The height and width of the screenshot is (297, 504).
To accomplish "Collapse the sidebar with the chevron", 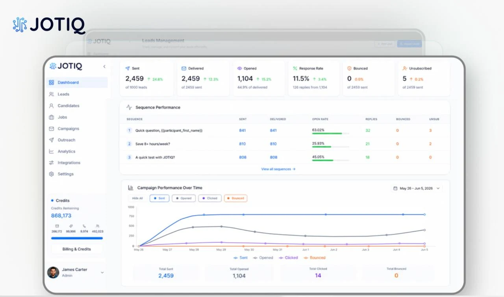I will click(104, 66).
